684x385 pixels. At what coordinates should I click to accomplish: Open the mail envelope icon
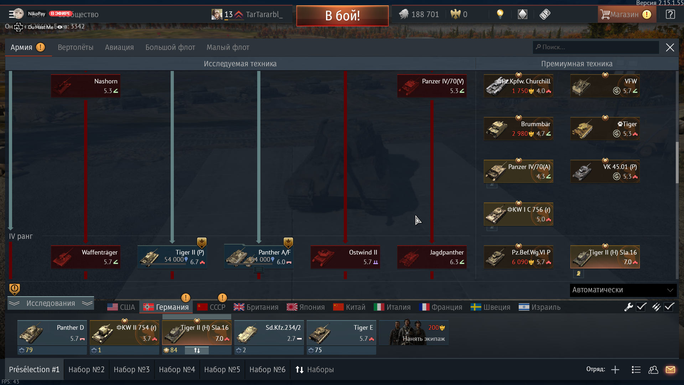point(670,370)
